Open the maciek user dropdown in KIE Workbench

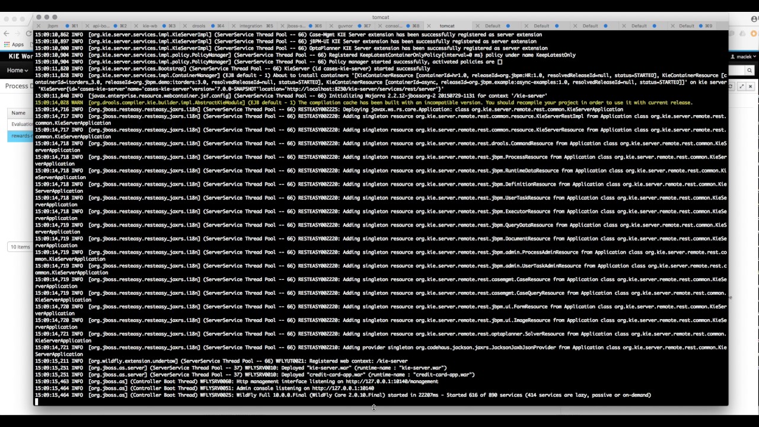point(743,57)
